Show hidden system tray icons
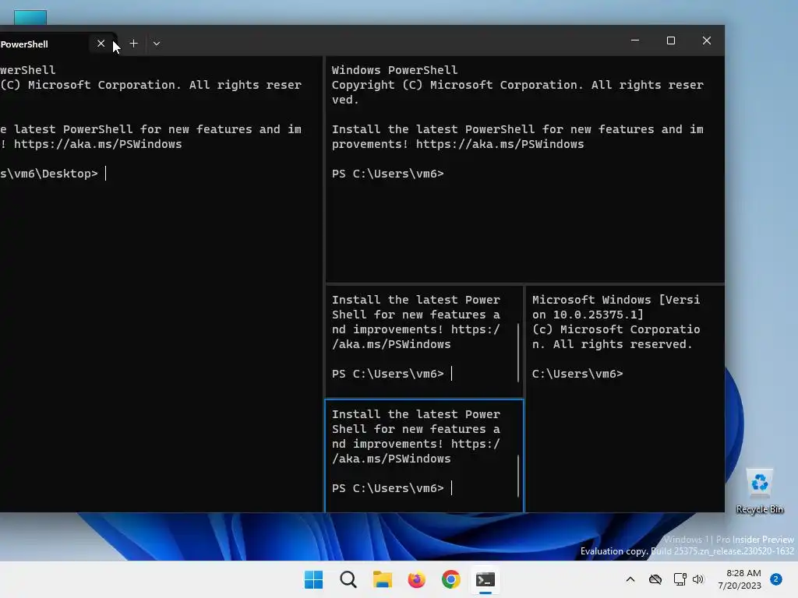 [630, 579]
